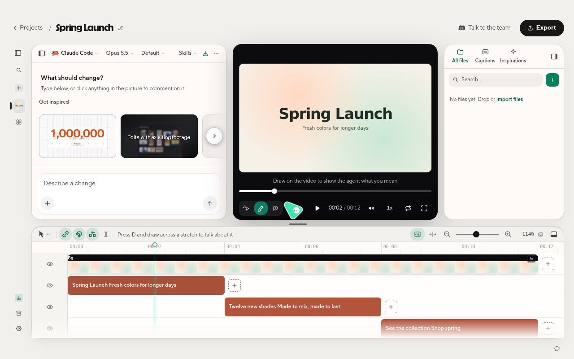Toggle the thumbnail image view in timeline toolbar
Screen dimensions: 574x359
point(417,234)
